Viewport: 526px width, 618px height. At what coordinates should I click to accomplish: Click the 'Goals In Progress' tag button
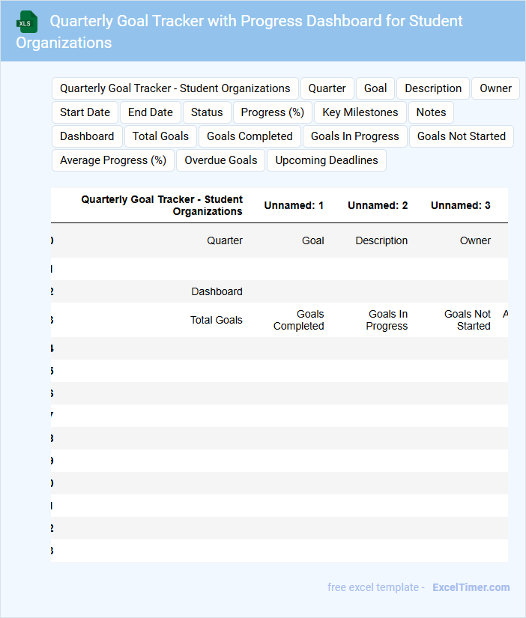coord(354,136)
